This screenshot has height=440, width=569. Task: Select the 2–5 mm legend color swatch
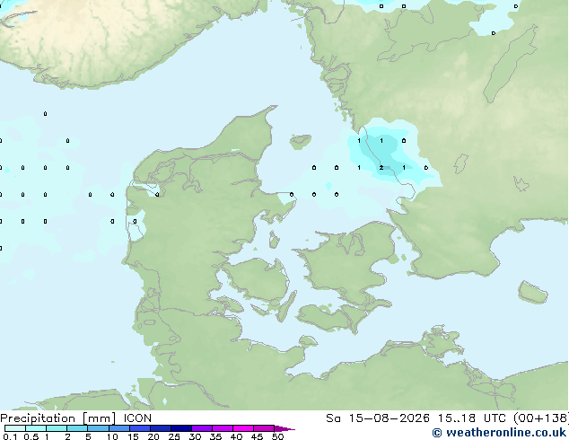[x=77, y=428]
